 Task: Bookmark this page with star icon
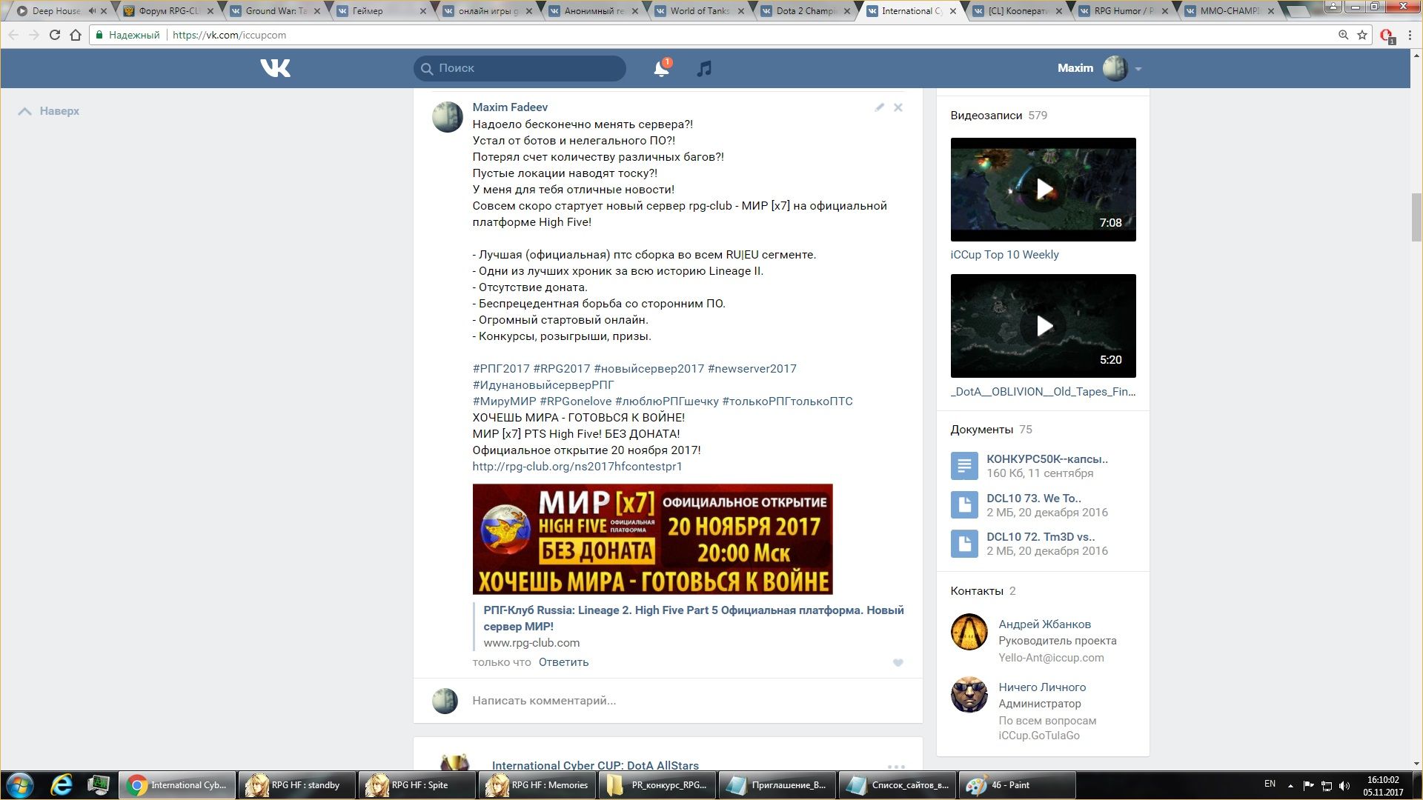(1362, 35)
